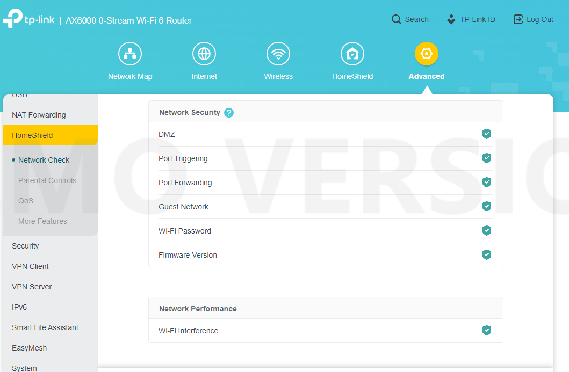Viewport: 569px width, 372px height.
Task: Open the Internet globe icon
Action: coord(204,54)
